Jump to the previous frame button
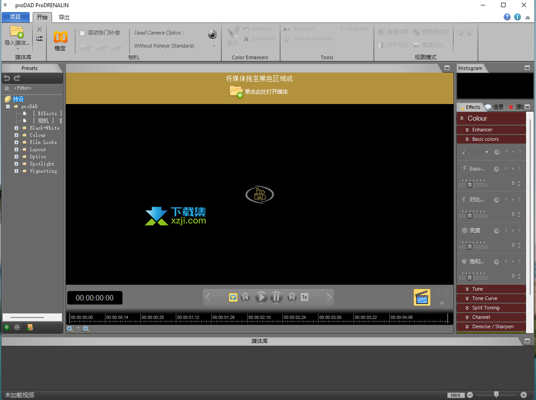The image size is (536, 400). click(x=245, y=297)
